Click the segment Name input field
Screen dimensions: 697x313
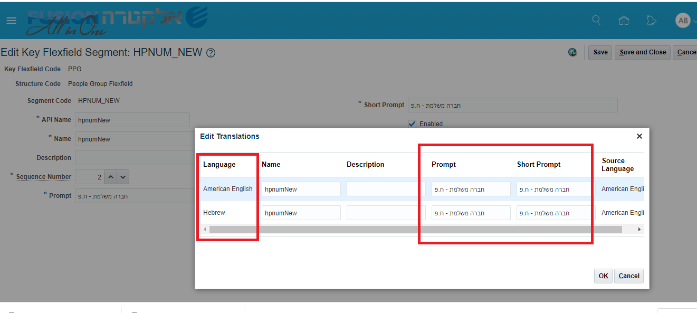tap(135, 139)
